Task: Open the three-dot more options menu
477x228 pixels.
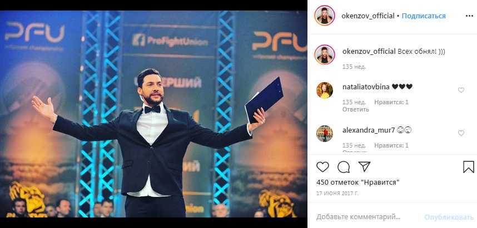Action: point(469,16)
